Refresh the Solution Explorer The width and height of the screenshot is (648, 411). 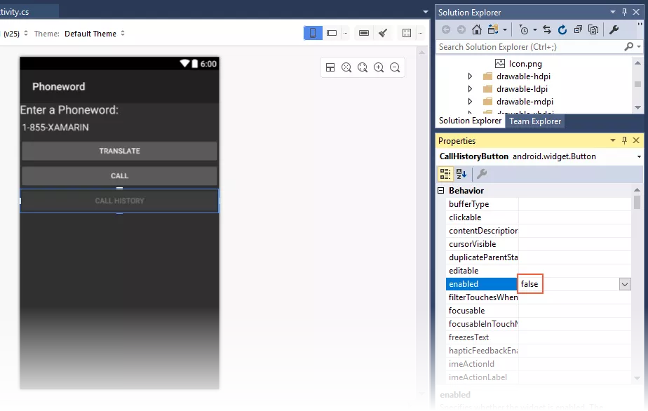point(562,29)
